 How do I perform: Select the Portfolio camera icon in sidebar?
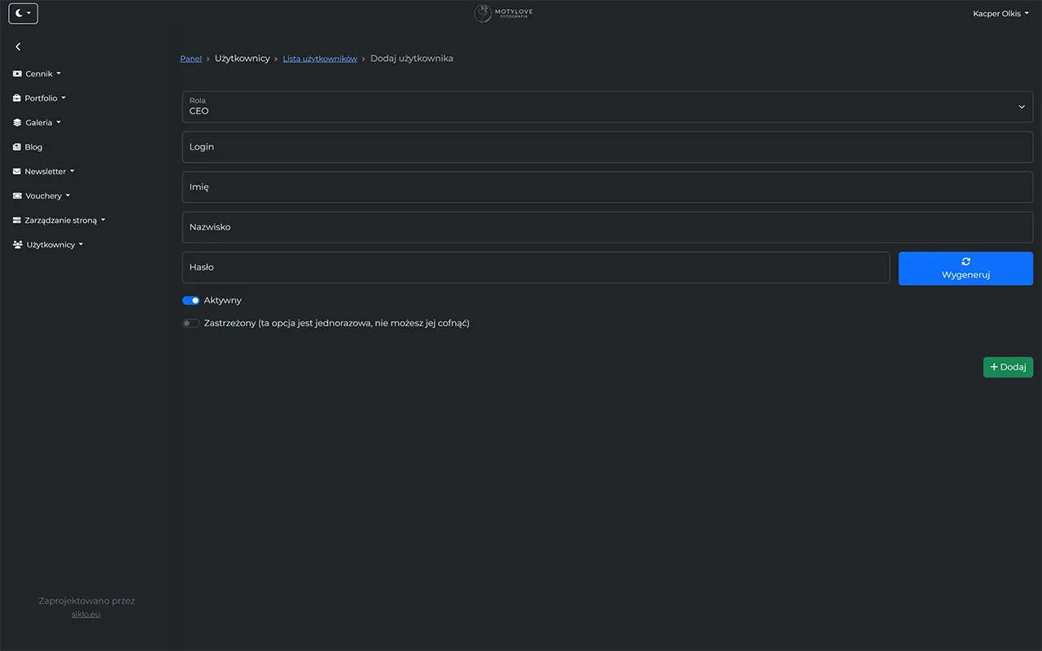pyautogui.click(x=16, y=98)
